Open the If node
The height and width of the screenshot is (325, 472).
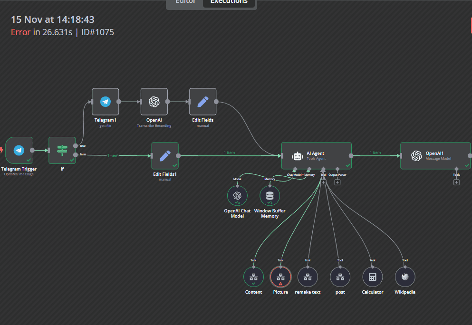point(62,151)
